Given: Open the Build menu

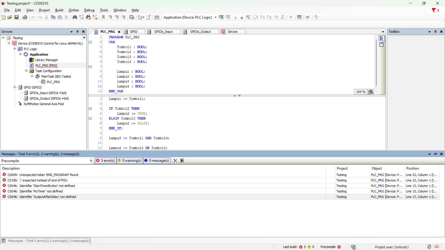Looking at the screenshot, I should coord(59,10).
